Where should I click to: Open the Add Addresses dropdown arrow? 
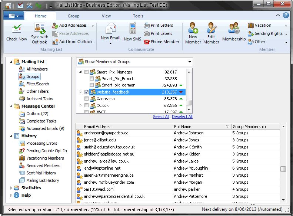93,26
